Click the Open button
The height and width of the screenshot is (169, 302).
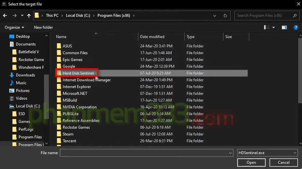coord(251,163)
